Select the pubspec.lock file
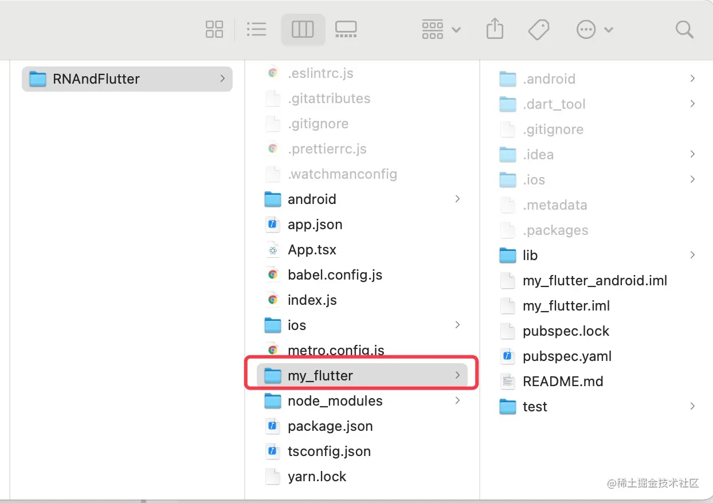Screen dimensions: 713x503 tap(566, 331)
